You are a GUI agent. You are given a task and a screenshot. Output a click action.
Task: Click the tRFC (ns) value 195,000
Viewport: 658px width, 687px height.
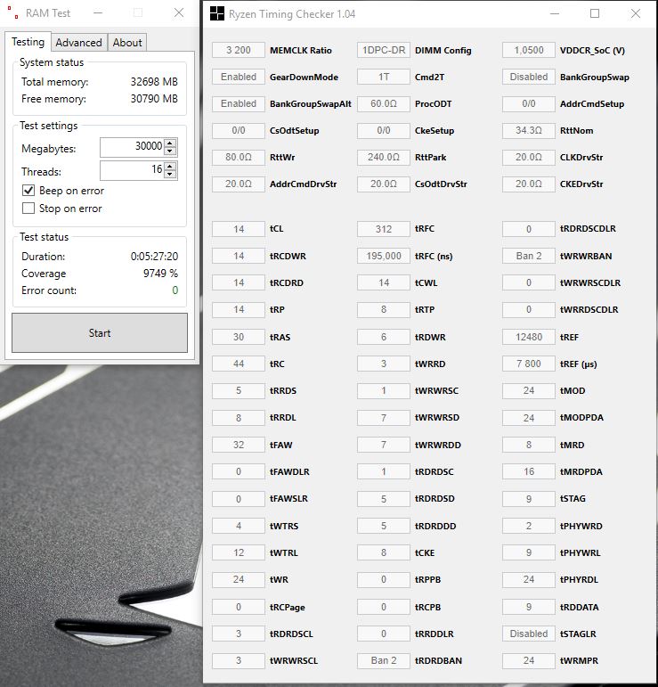[384, 256]
